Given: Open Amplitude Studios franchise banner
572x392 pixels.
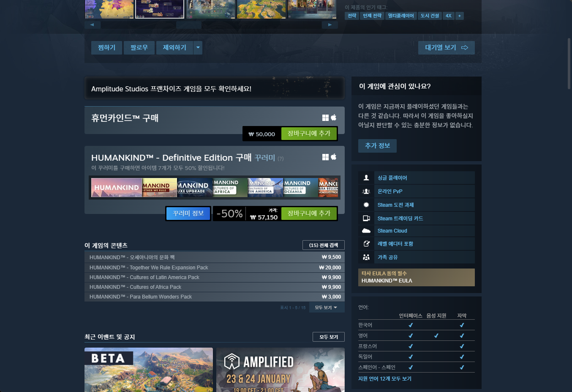Looking at the screenshot, I should click(215, 88).
